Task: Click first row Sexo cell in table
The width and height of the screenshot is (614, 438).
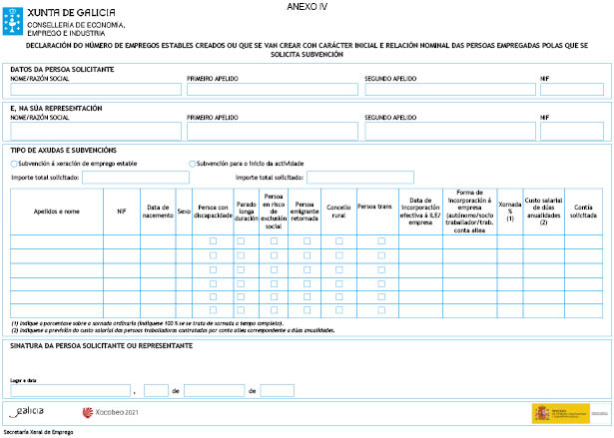Action: (x=184, y=241)
